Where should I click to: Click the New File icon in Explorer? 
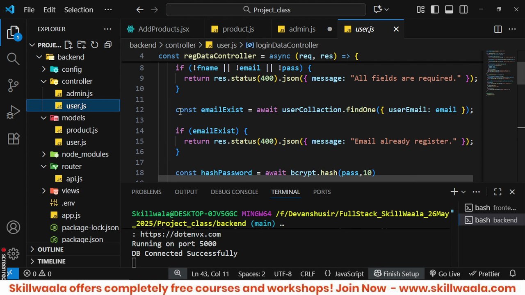pyautogui.click(x=68, y=45)
